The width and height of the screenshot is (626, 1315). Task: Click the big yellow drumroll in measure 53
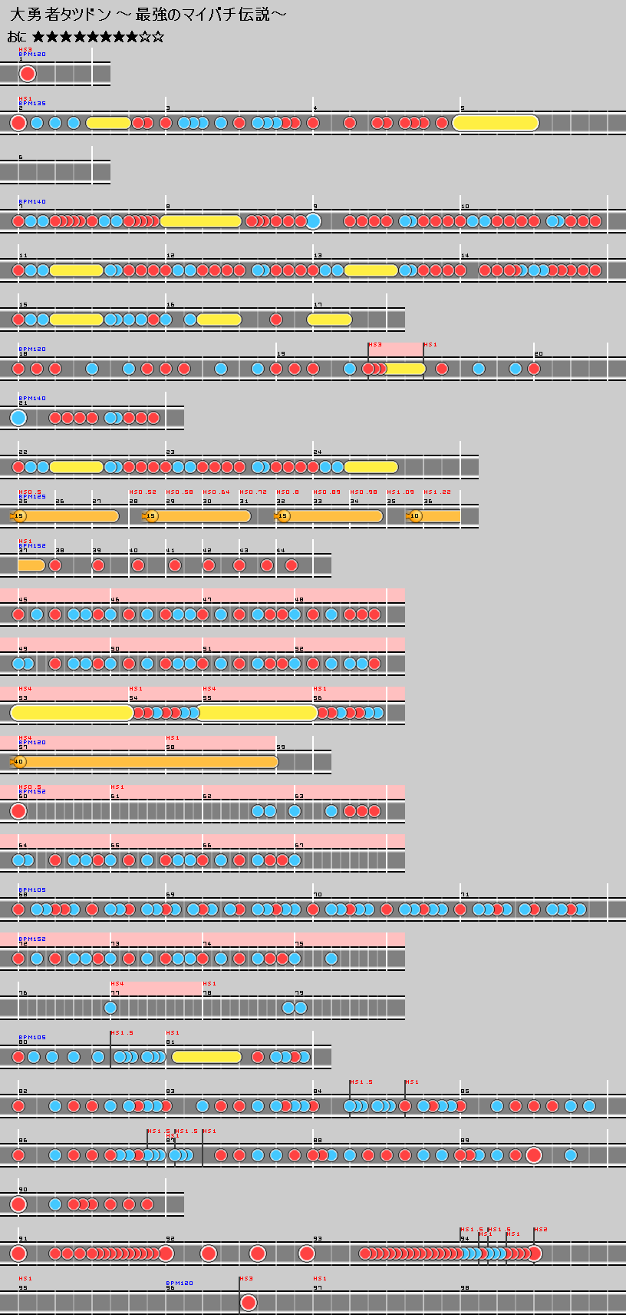(72, 713)
